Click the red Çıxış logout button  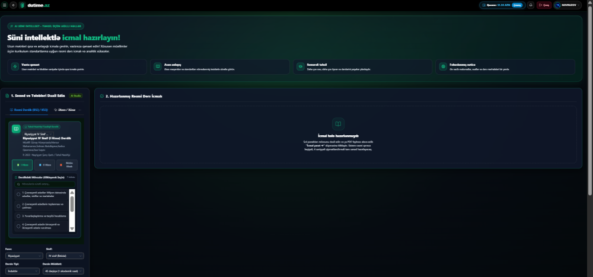click(x=544, y=5)
